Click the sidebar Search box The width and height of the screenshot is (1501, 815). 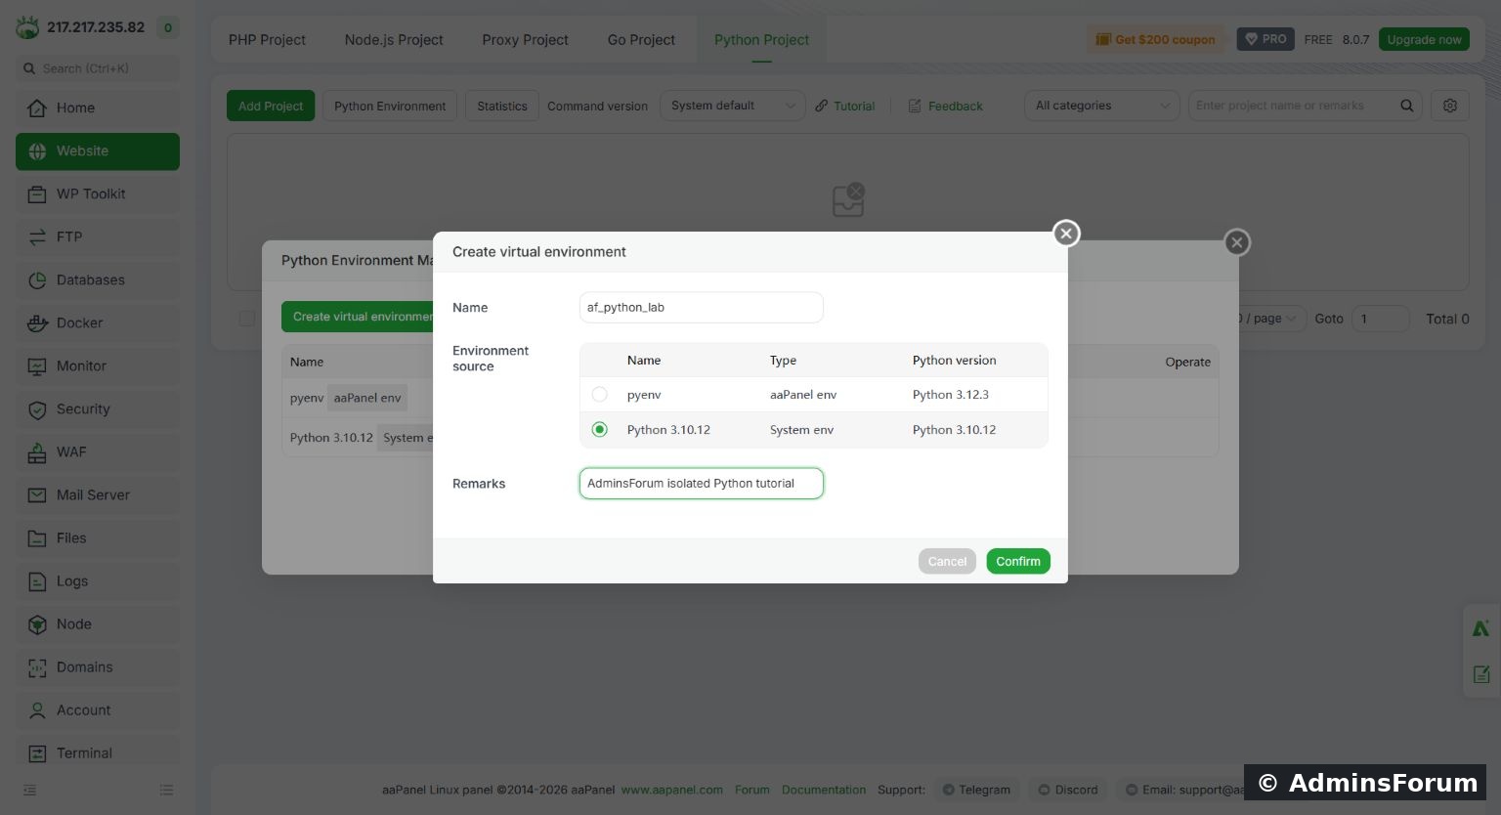tap(98, 68)
